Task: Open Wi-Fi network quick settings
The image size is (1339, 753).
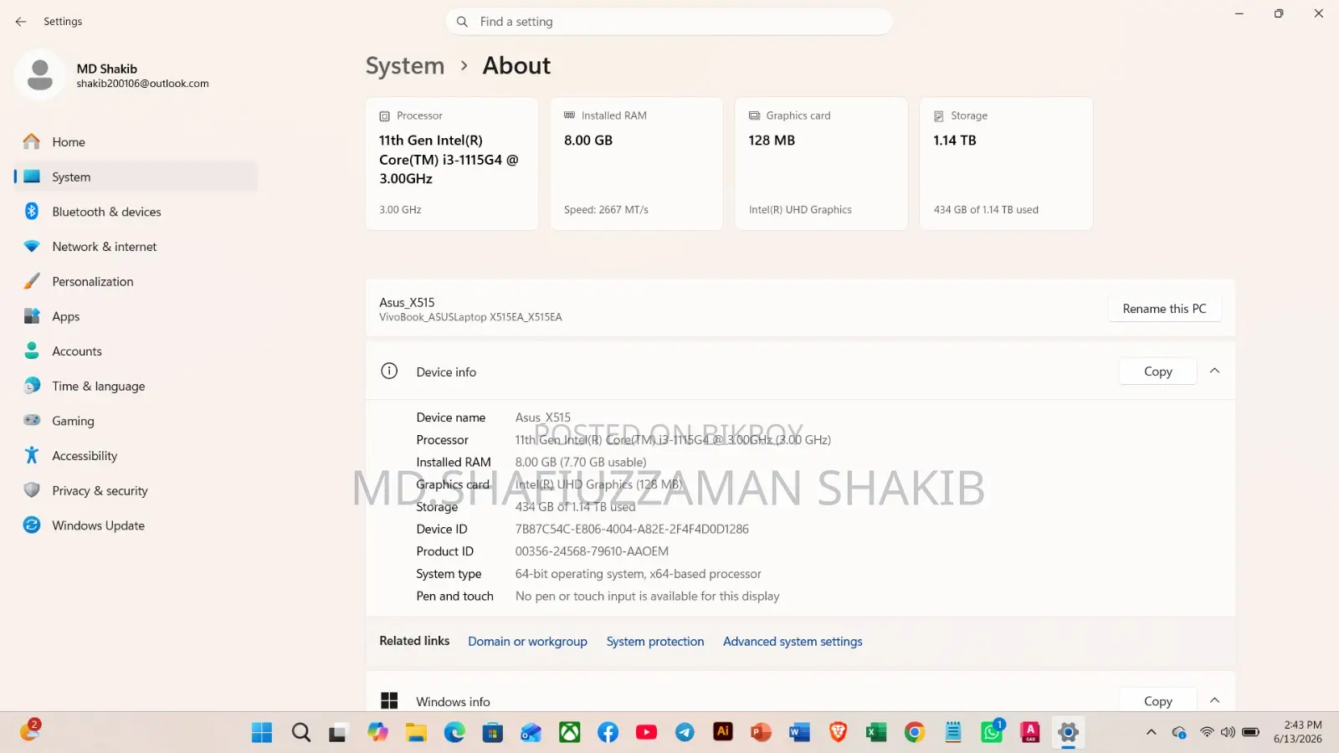Action: click(x=1207, y=733)
